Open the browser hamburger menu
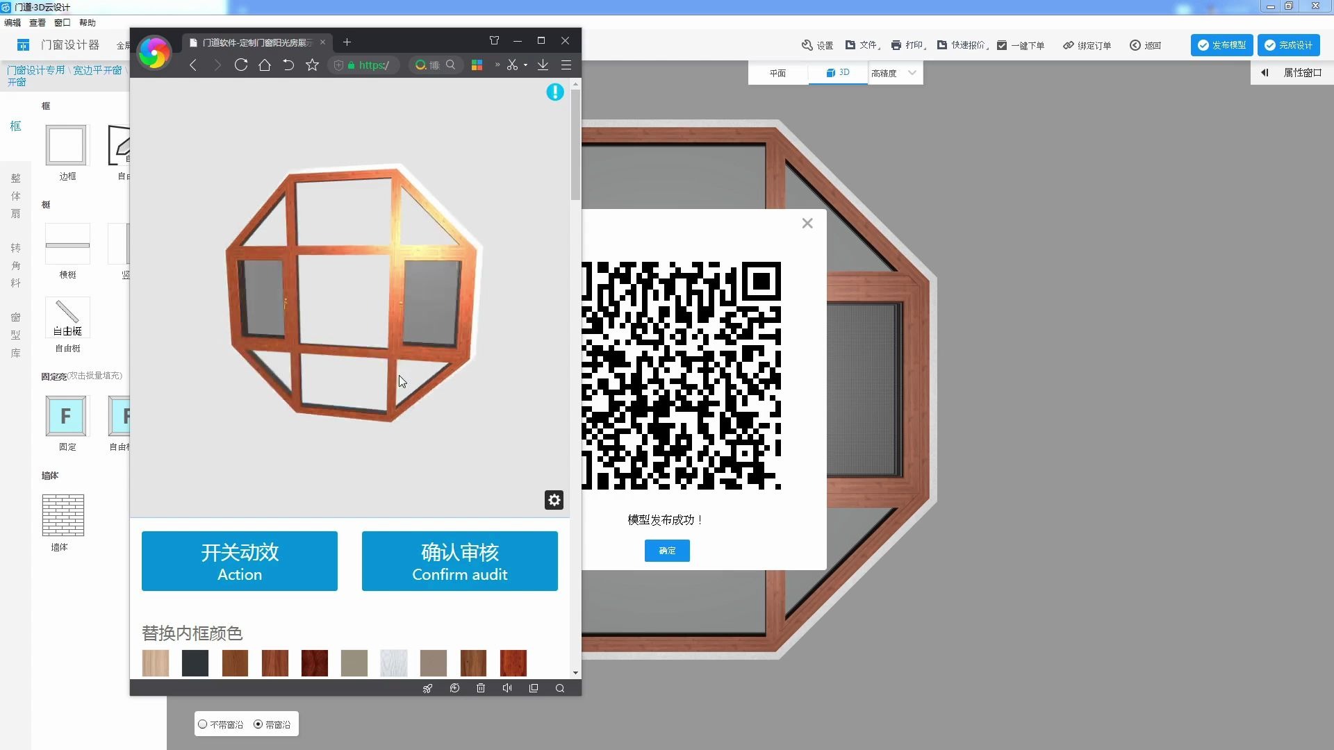 [566, 65]
